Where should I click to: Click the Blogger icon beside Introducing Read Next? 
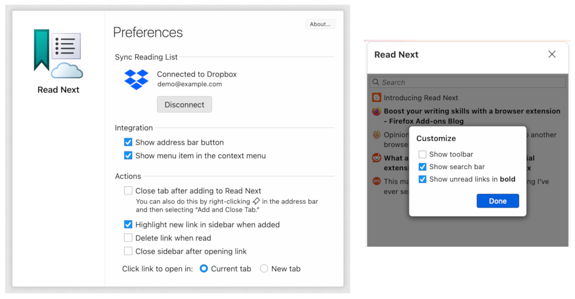coord(377,98)
